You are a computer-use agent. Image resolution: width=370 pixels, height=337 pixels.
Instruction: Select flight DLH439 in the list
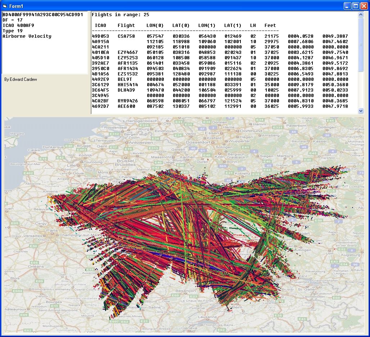point(126,90)
